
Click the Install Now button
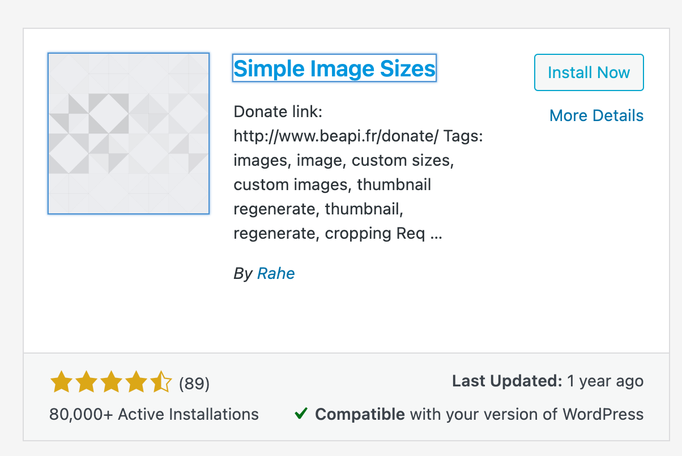pyautogui.click(x=589, y=72)
